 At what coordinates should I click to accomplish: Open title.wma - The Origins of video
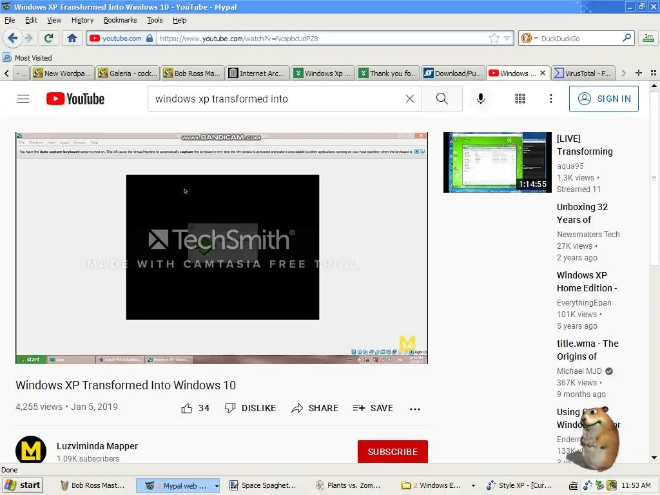click(588, 350)
